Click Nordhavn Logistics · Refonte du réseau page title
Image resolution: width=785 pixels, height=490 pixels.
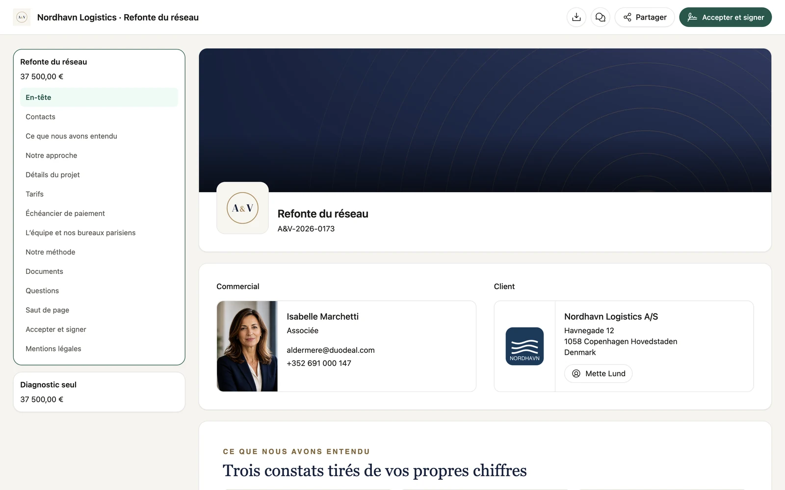pyautogui.click(x=118, y=17)
